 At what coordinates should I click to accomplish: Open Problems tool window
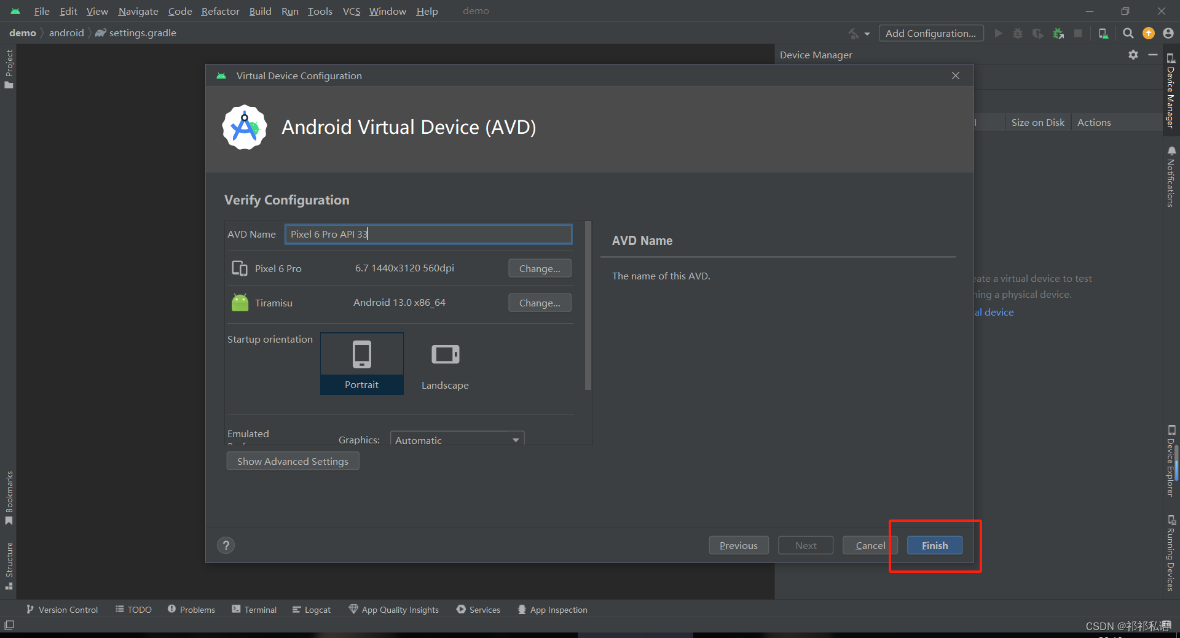191,610
